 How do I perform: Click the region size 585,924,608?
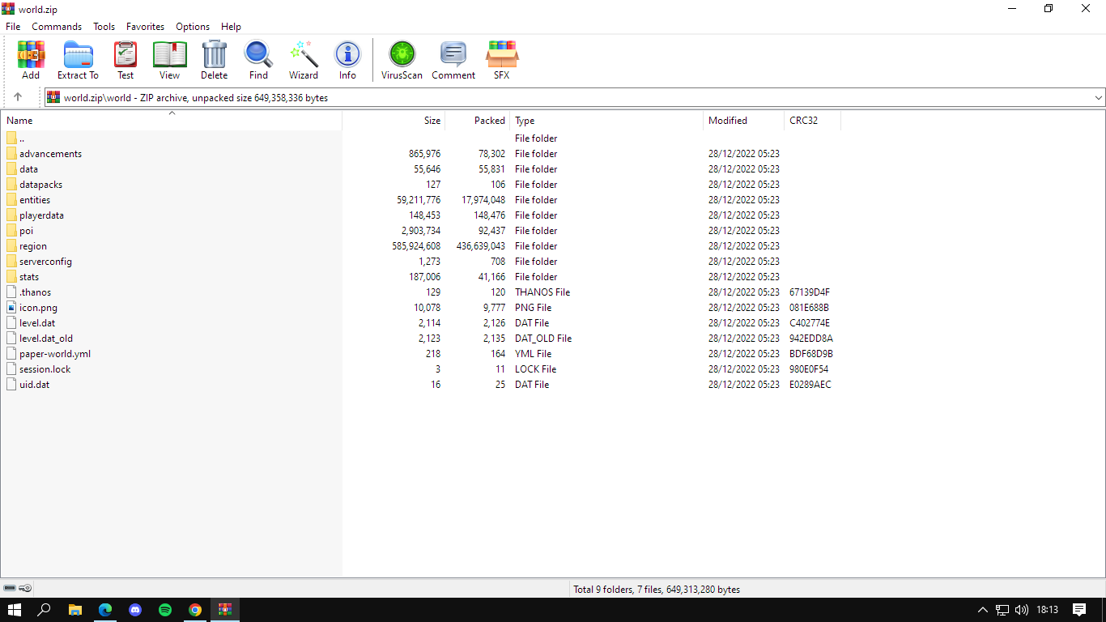pos(416,246)
